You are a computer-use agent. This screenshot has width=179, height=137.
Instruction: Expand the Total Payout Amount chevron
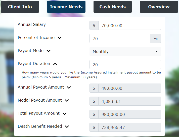pyautogui.click(x=65, y=113)
